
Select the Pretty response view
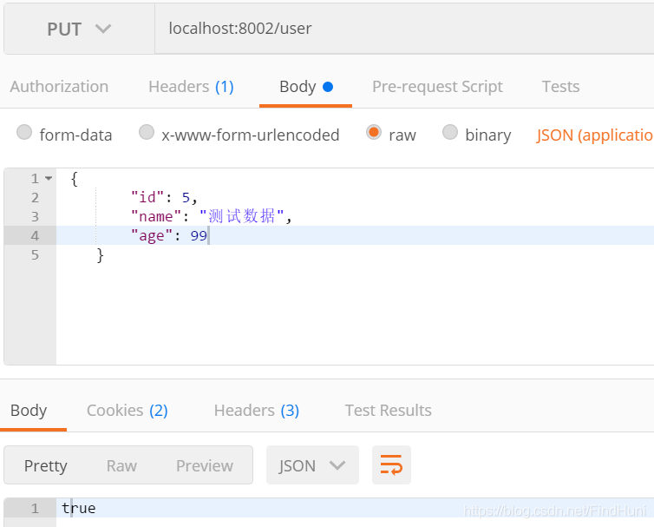(x=45, y=465)
